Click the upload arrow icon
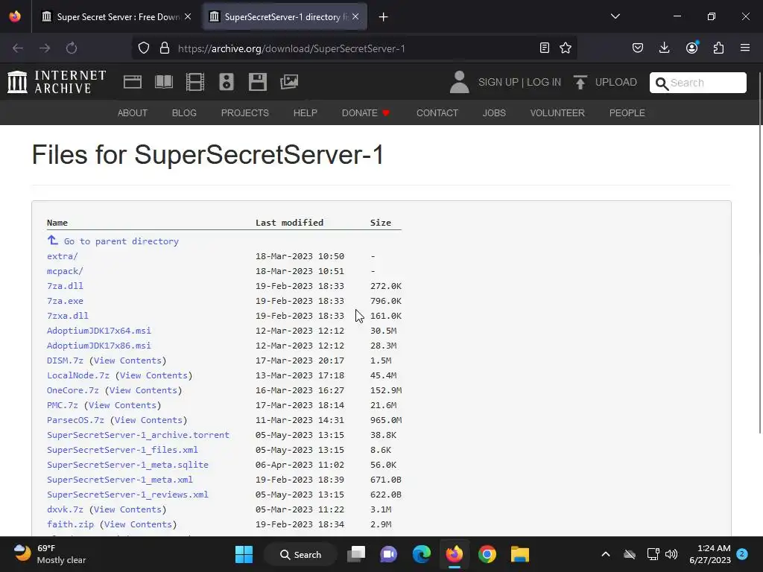 (580, 82)
